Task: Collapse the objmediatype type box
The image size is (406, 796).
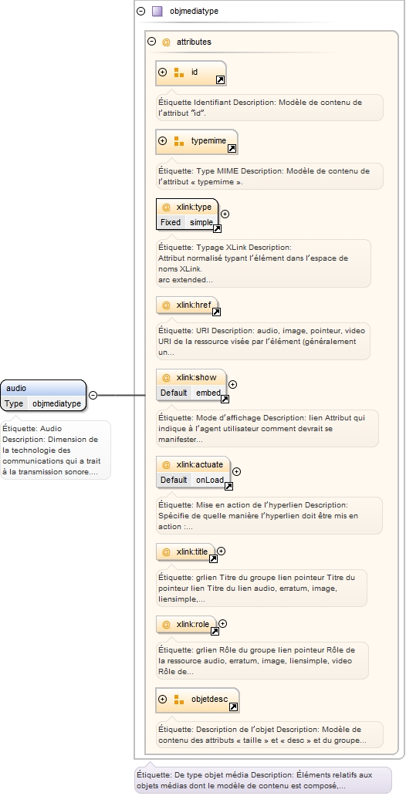Action: [141, 11]
